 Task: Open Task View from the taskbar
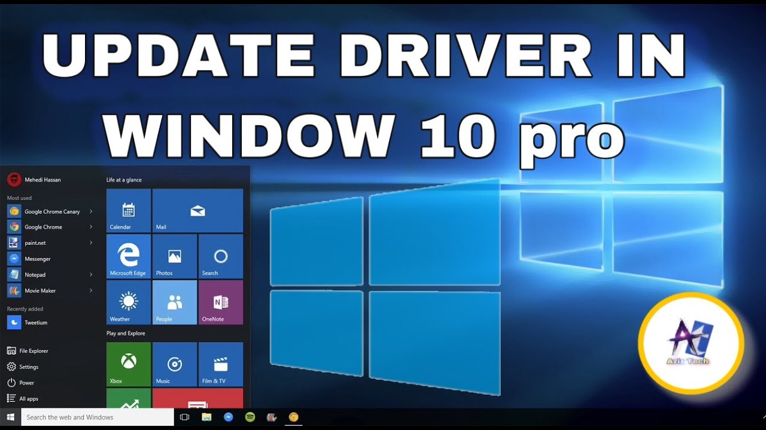(184, 417)
